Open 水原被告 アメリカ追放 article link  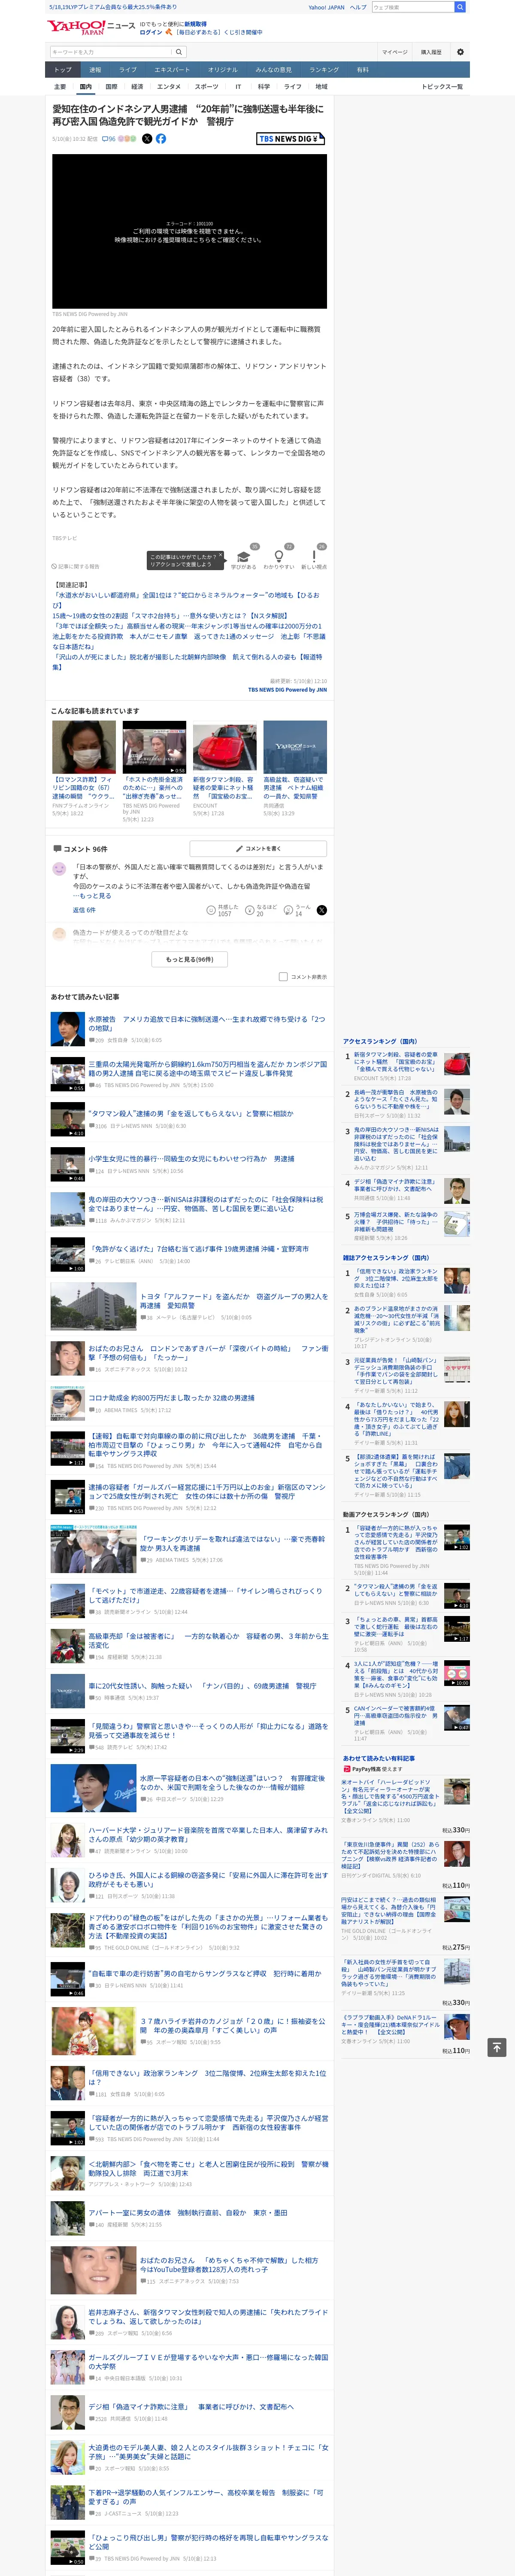coord(206,1024)
